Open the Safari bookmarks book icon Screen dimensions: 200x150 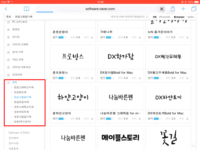(x=26, y=9)
